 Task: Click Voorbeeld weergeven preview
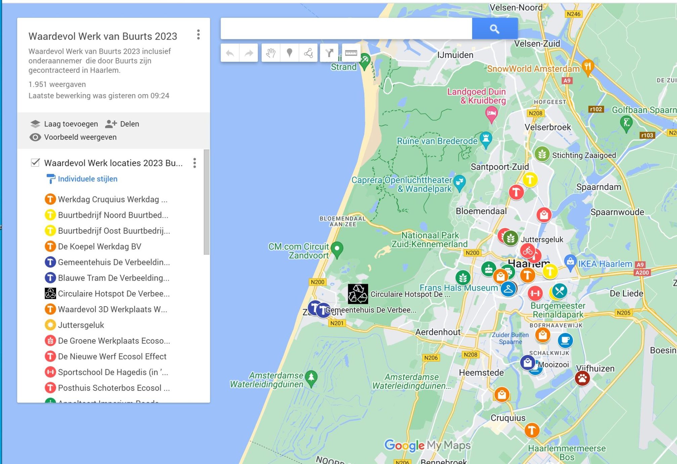point(73,137)
